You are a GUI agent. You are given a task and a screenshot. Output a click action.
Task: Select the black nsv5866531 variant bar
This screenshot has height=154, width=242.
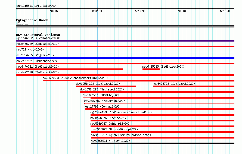[x=163, y=143]
